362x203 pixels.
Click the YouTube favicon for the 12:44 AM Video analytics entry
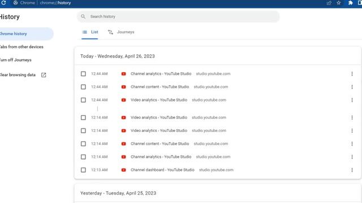(x=123, y=100)
